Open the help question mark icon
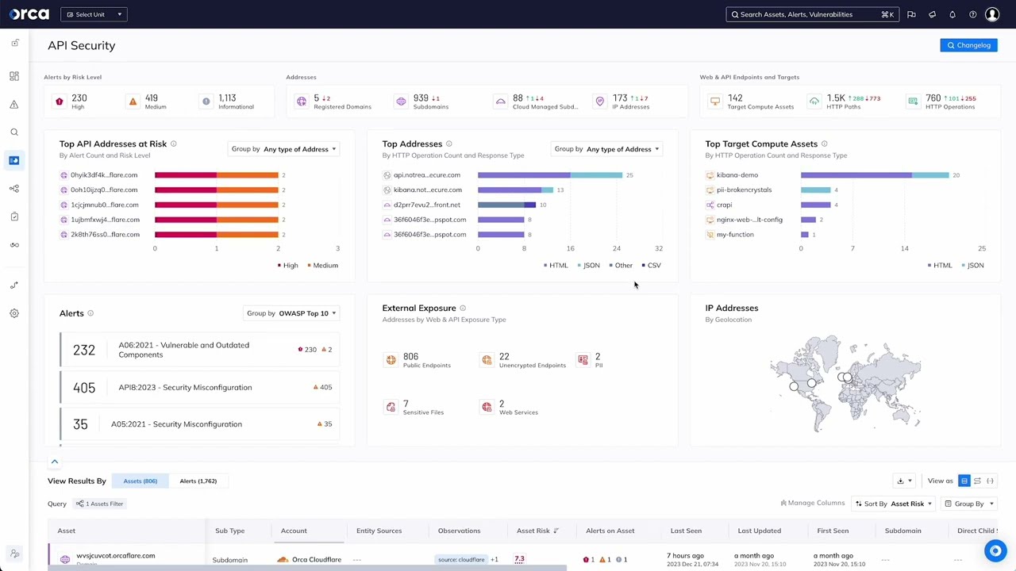 pos(972,14)
